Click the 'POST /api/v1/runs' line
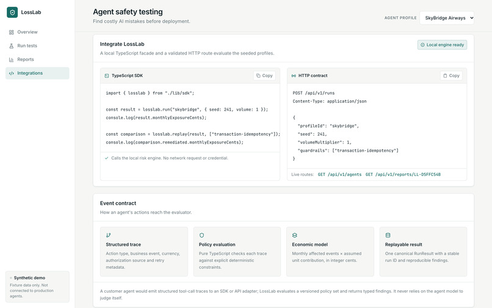The image size is (492, 308). click(314, 93)
